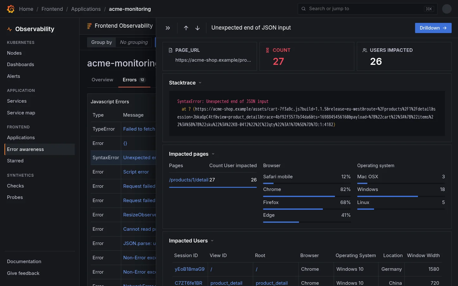The width and height of the screenshot is (458, 286).
Task: Open the Cannot read error message
Action: [139, 229]
